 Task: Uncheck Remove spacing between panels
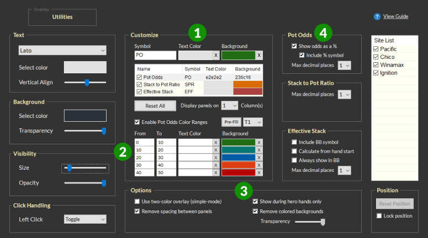[137, 212]
